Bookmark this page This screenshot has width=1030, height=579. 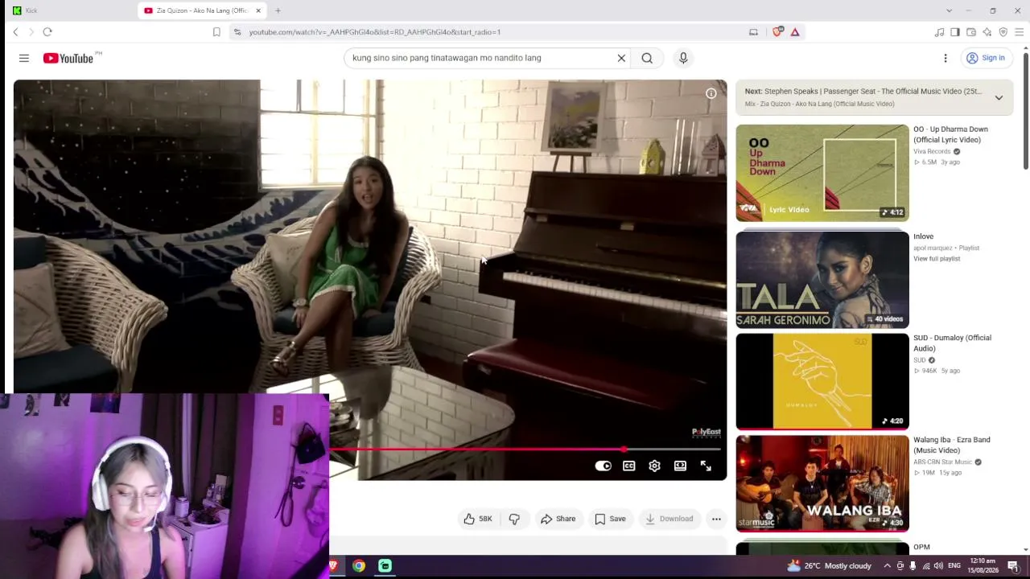coord(216,32)
